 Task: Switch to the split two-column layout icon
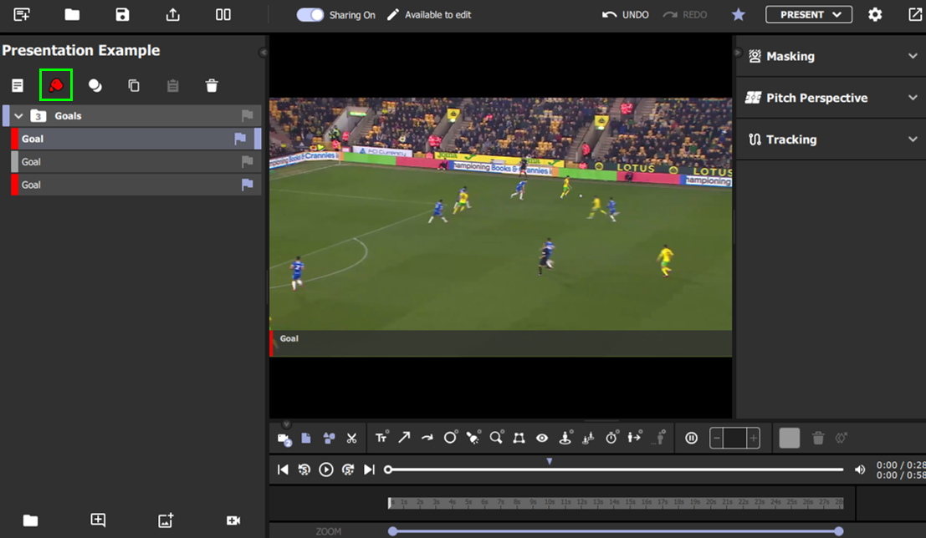(x=223, y=15)
